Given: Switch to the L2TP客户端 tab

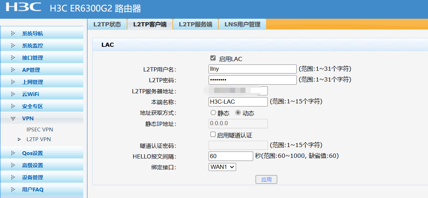Looking at the screenshot, I should 150,24.
